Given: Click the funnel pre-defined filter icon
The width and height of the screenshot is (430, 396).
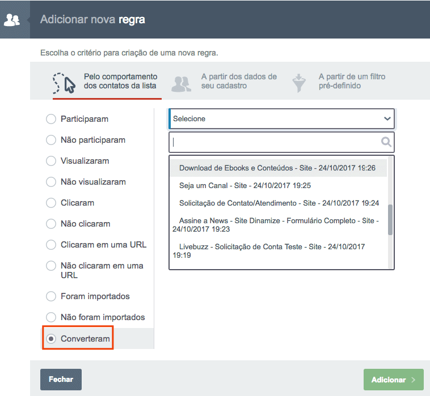Looking at the screenshot, I should coord(298,83).
